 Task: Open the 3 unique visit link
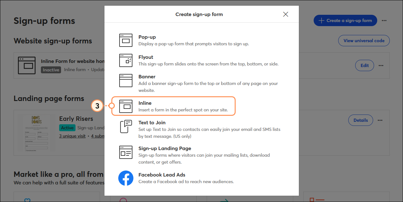[x=72, y=136]
